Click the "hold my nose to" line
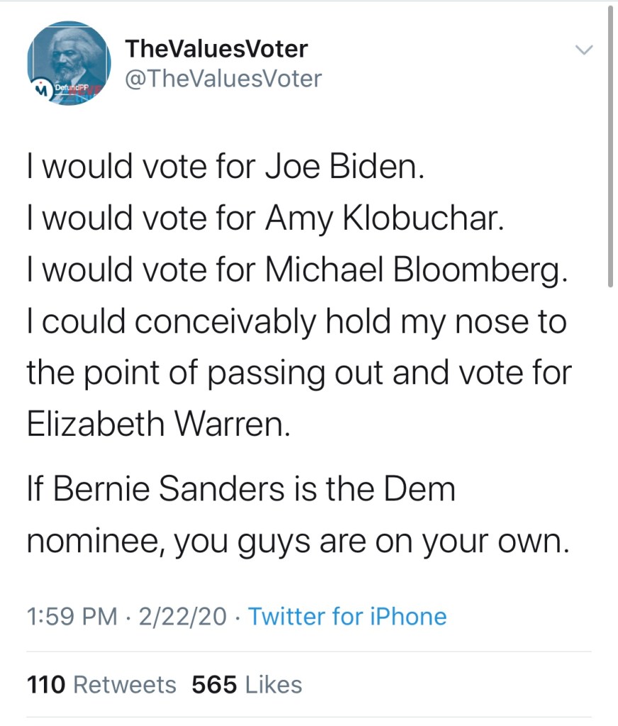Screen dimensions: 618x726 tap(297, 322)
